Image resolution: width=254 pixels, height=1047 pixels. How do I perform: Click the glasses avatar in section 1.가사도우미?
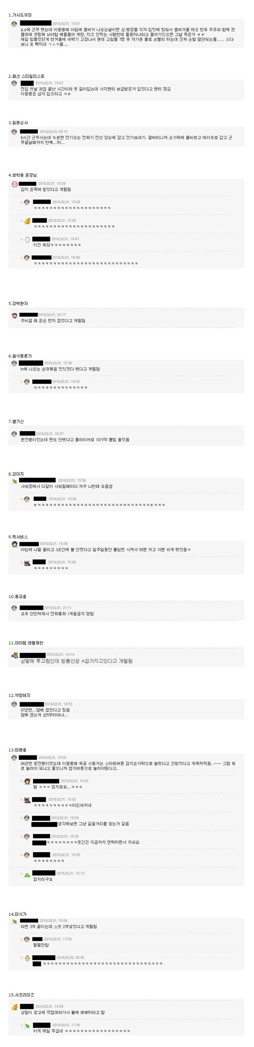point(15,24)
